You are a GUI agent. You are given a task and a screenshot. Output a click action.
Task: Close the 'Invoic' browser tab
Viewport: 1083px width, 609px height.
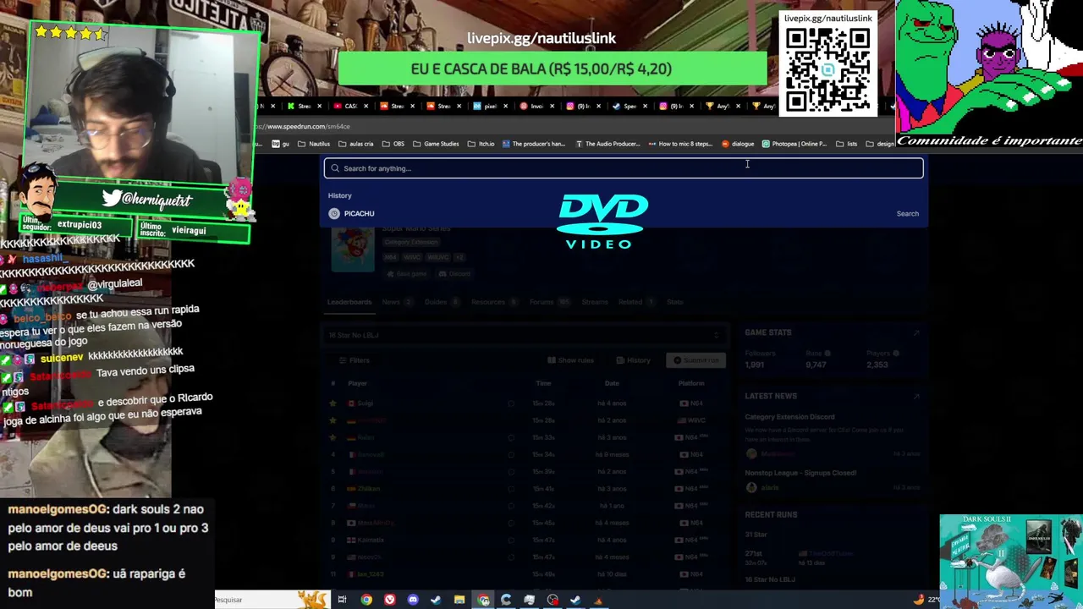coord(552,106)
